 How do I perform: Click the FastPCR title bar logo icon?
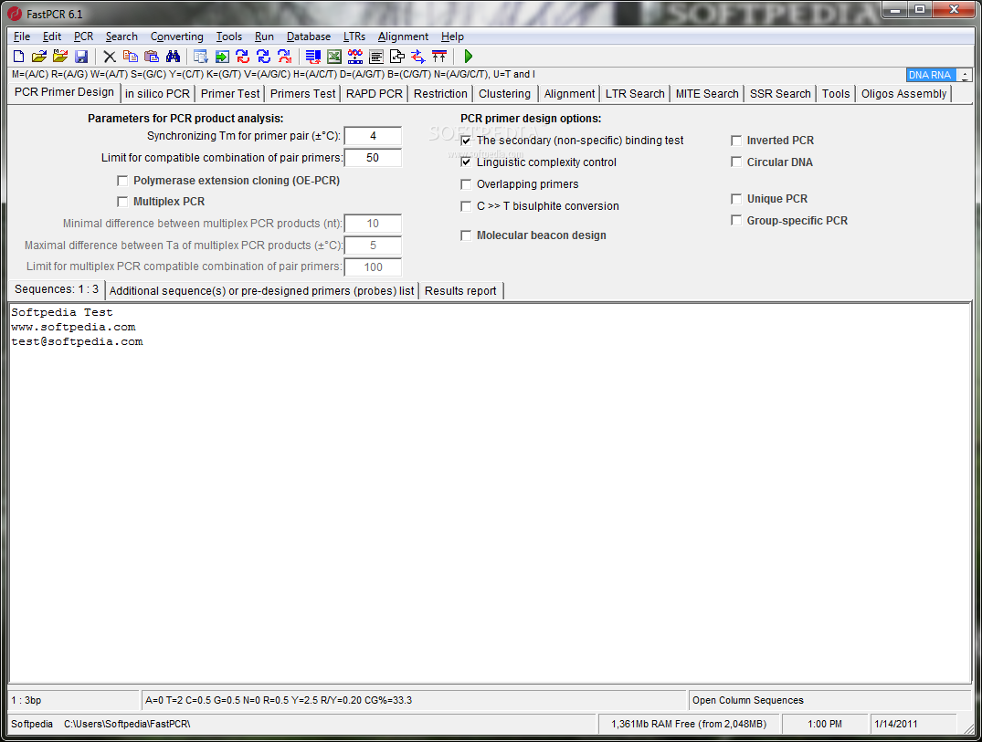15,13
